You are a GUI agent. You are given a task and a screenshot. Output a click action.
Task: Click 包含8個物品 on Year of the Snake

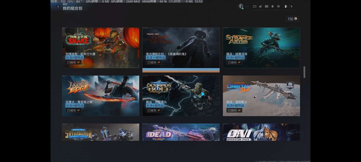click(74, 58)
